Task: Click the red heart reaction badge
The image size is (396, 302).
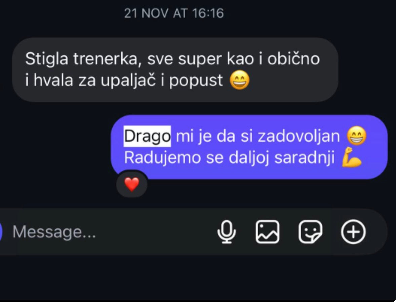Action: click(132, 184)
